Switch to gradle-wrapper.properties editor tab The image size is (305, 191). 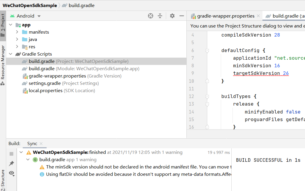tap(225, 16)
